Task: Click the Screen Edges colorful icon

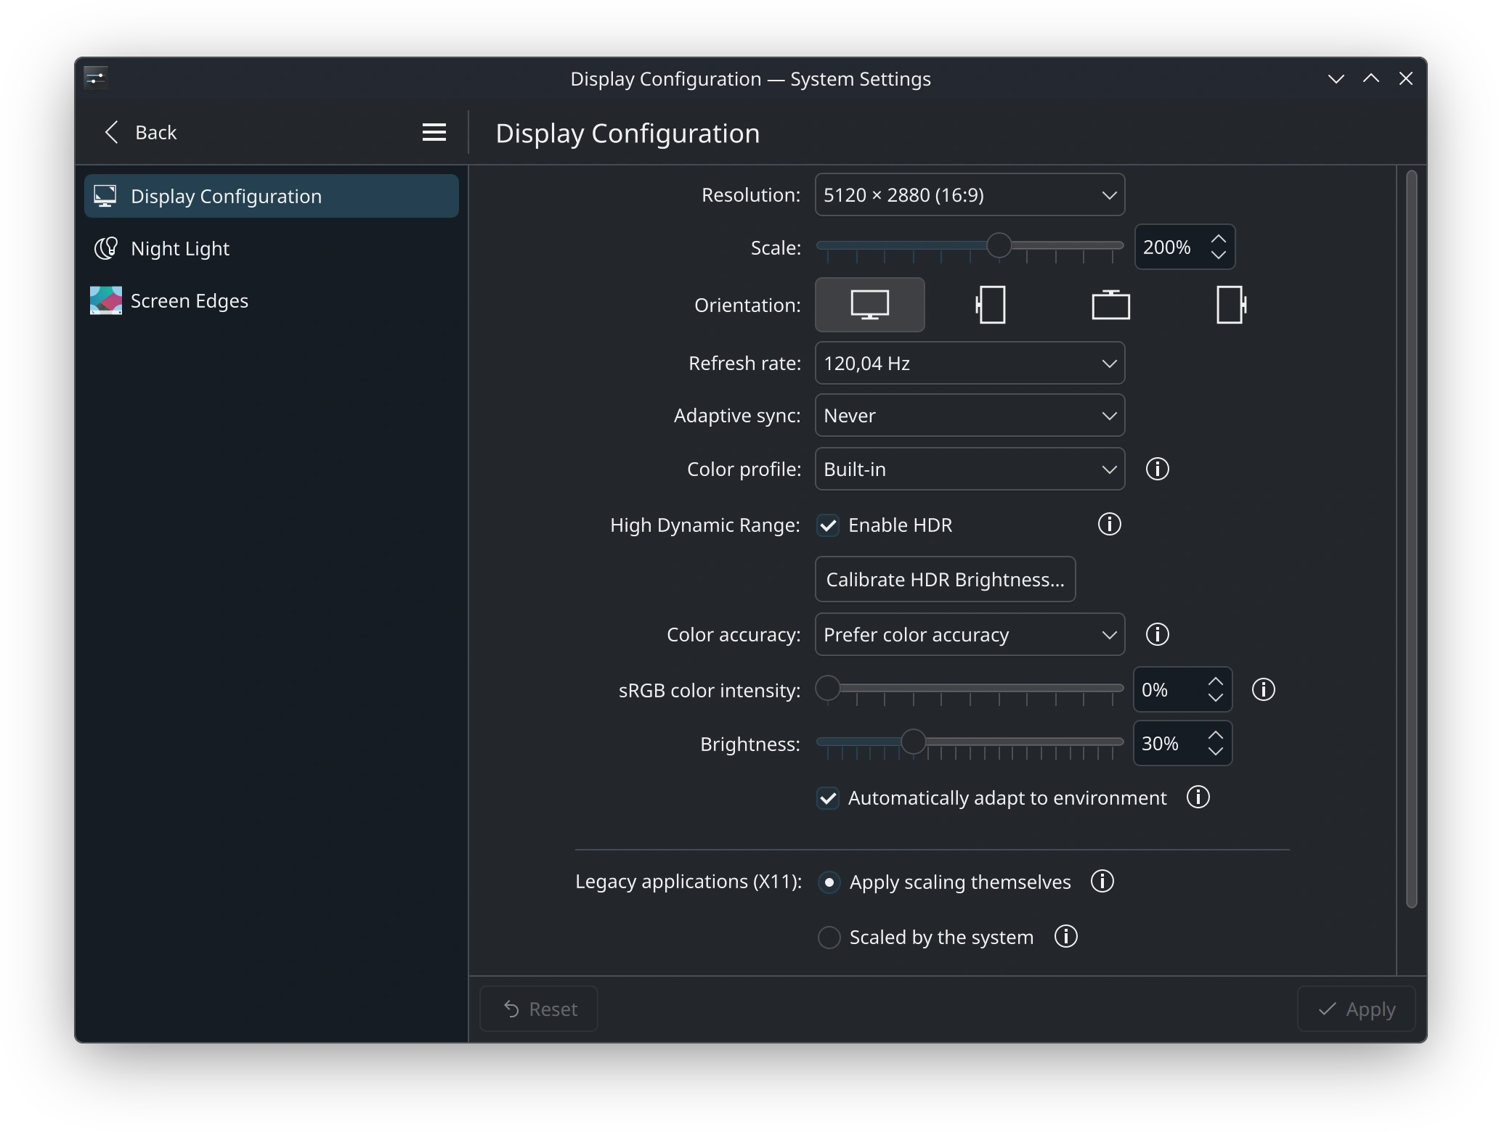Action: click(x=105, y=300)
